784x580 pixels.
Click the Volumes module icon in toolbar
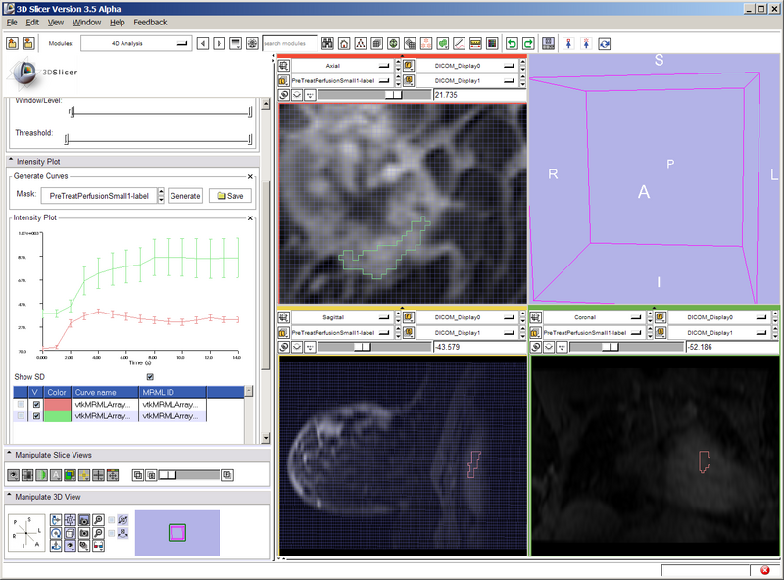point(375,42)
